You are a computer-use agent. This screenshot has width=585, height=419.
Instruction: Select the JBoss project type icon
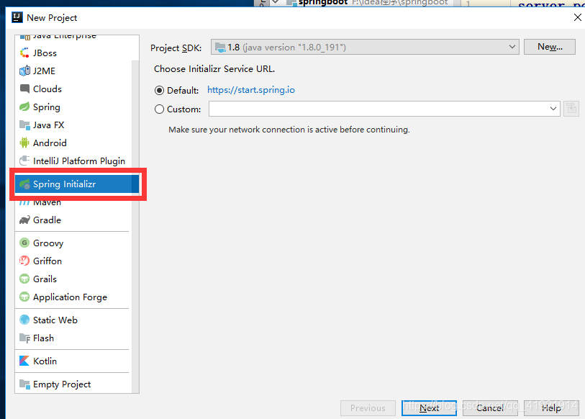[24, 53]
